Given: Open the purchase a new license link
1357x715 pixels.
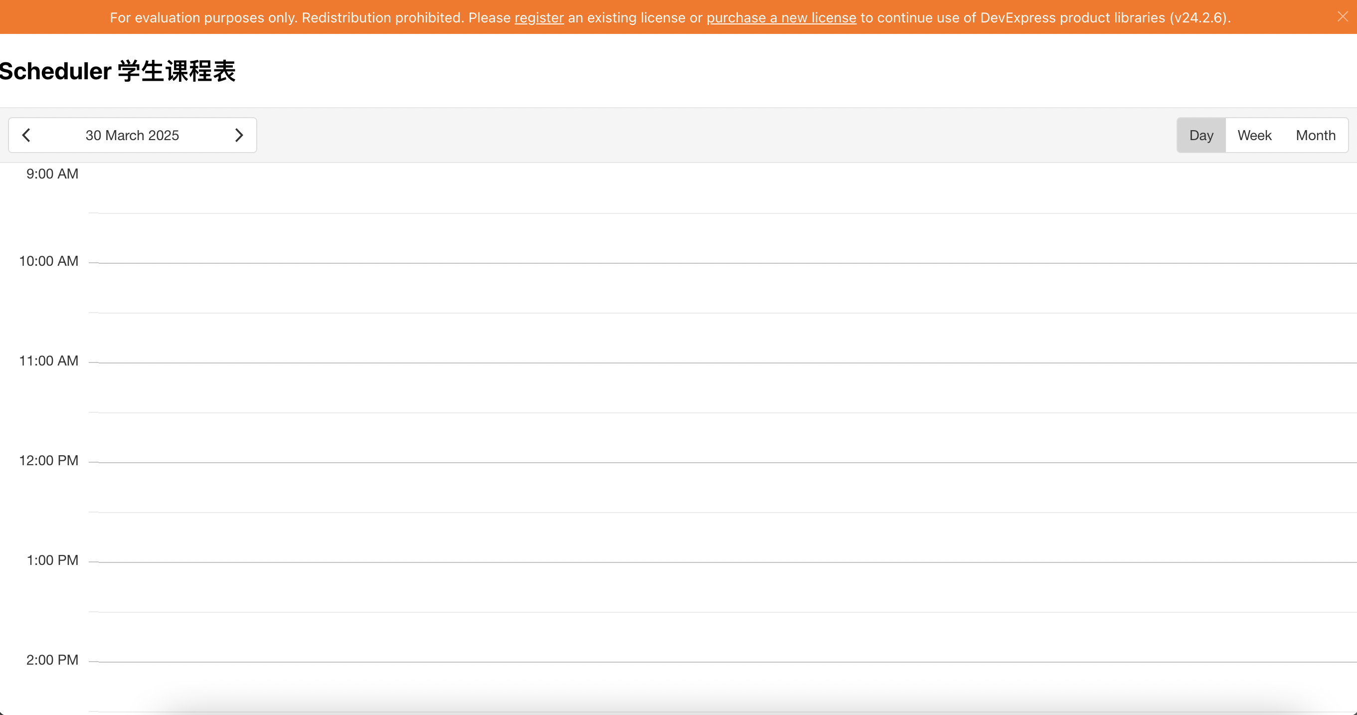Looking at the screenshot, I should tap(781, 18).
